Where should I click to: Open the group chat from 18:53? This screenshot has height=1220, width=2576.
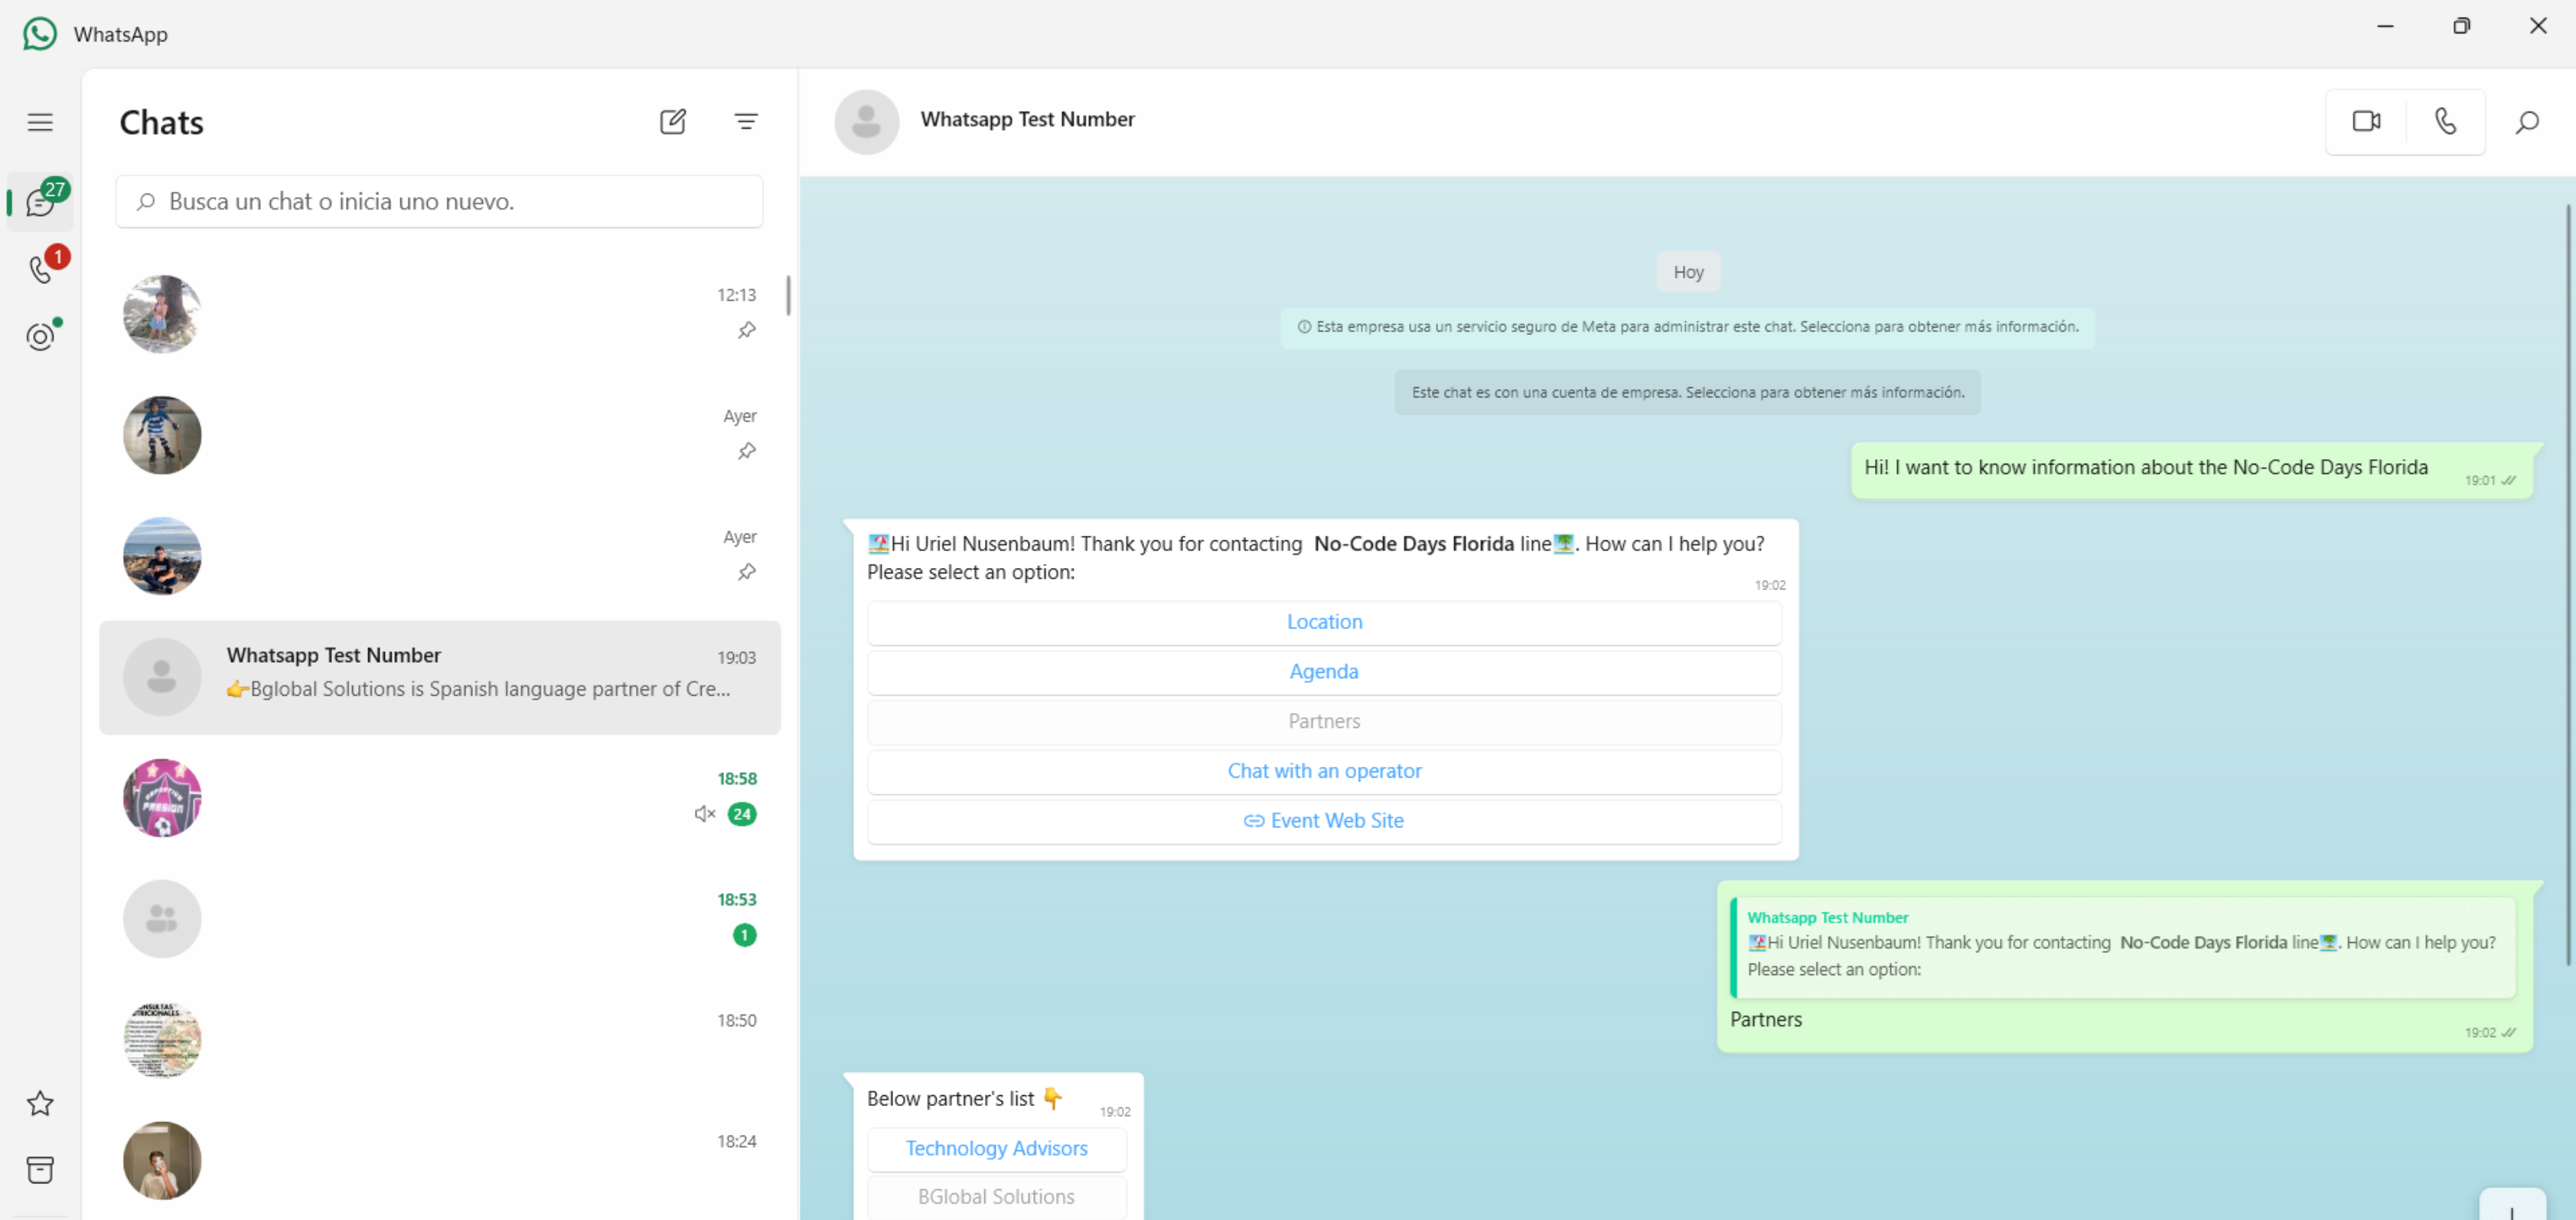(x=440, y=919)
